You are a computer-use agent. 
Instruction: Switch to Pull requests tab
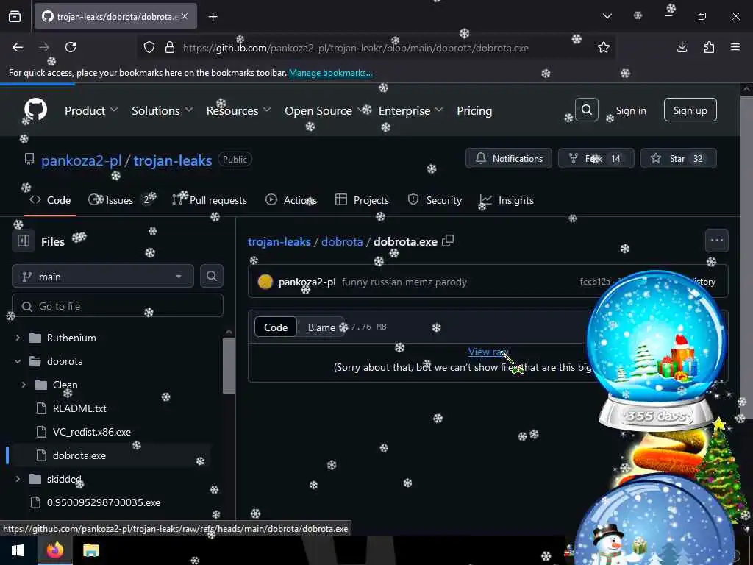point(210,200)
